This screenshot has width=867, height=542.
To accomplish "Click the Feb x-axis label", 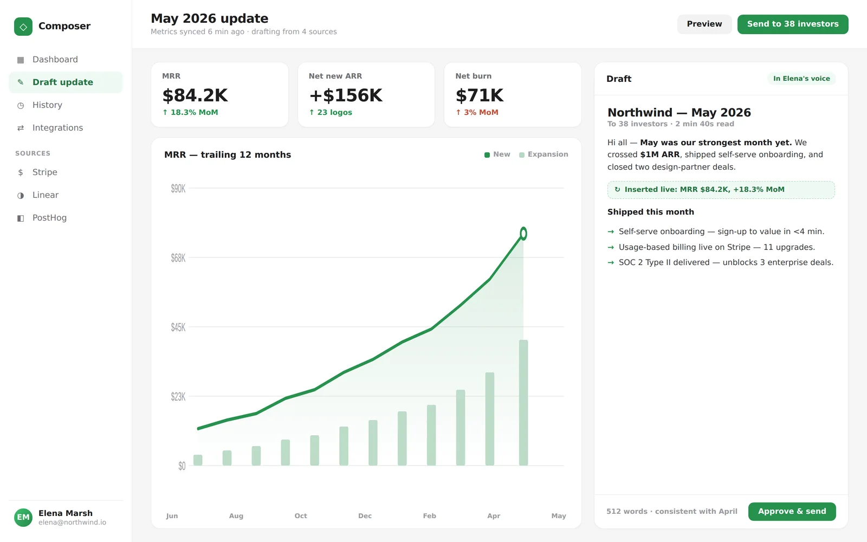I will pos(430,516).
